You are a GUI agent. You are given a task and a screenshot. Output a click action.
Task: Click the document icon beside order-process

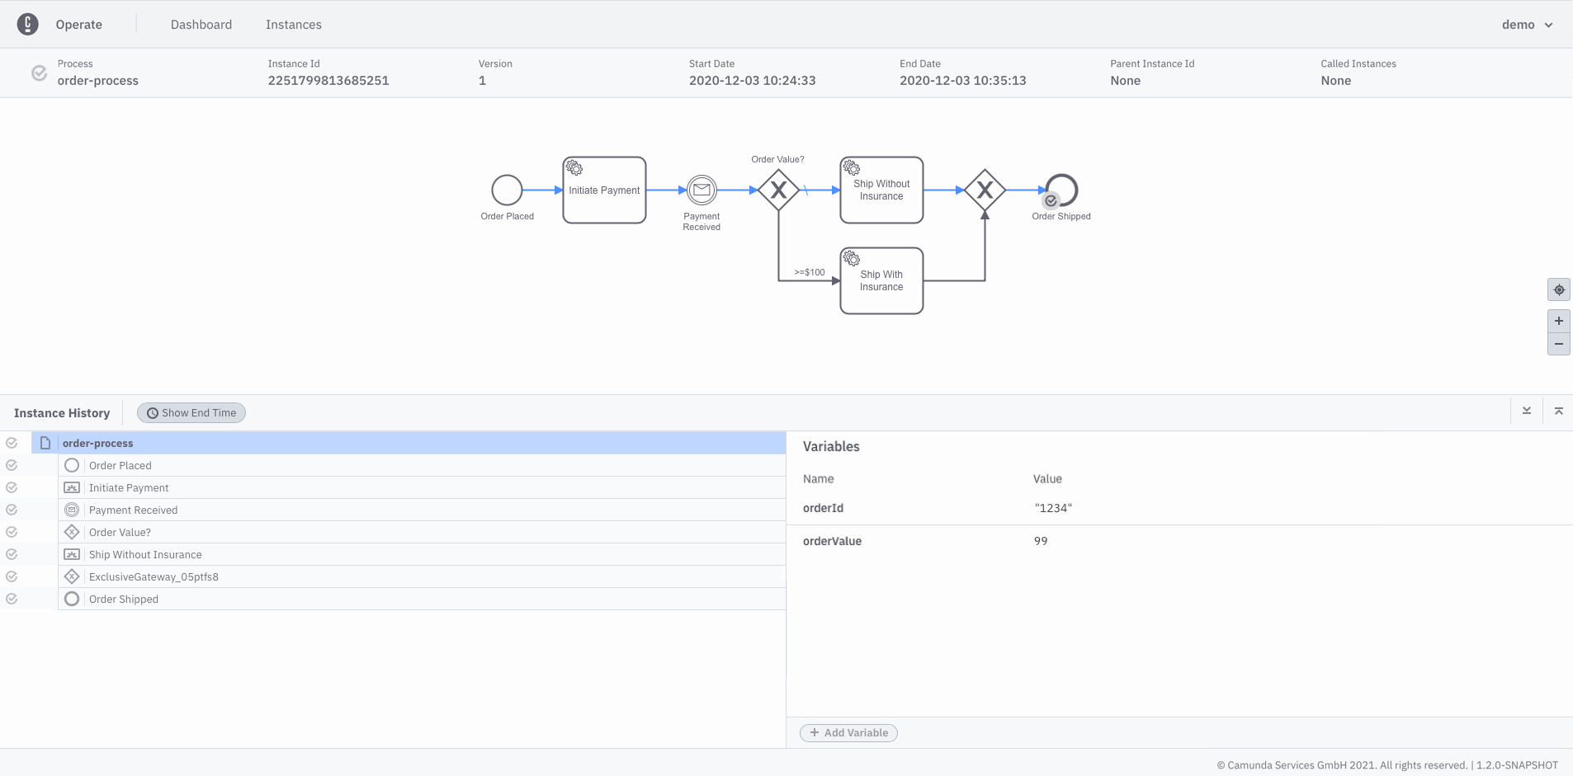[x=45, y=443]
